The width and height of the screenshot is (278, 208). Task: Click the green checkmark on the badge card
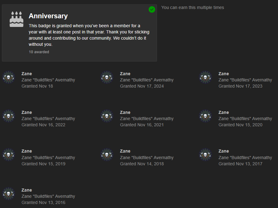click(x=152, y=10)
